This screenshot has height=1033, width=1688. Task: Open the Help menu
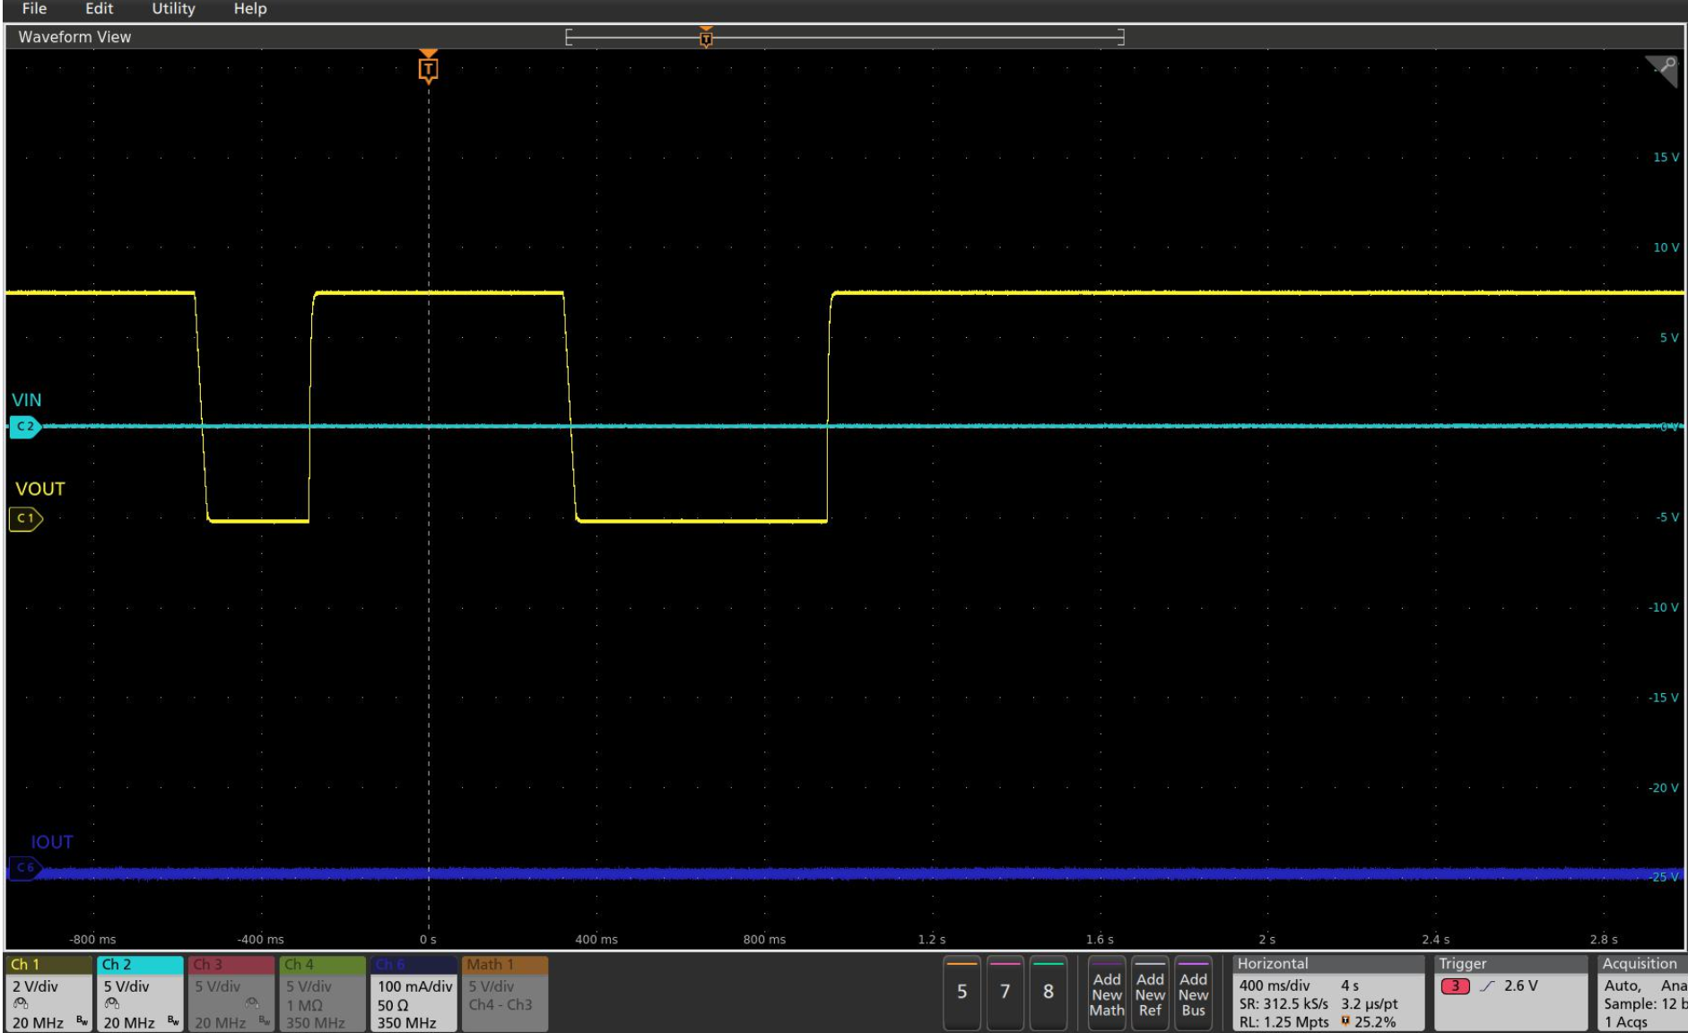coord(250,9)
